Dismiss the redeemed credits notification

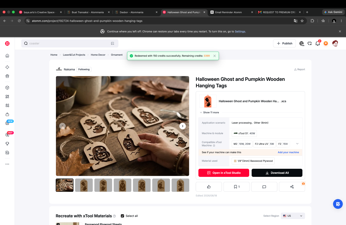click(215, 56)
